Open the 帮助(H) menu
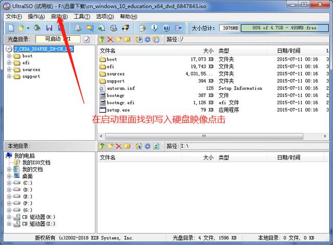This screenshot has height=245, width=333. tap(129, 17)
